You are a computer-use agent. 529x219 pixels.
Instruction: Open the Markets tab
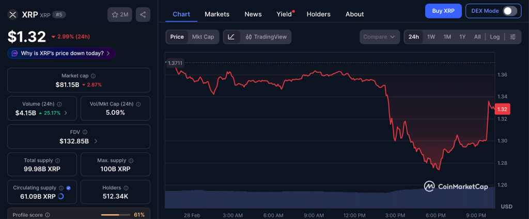click(217, 14)
